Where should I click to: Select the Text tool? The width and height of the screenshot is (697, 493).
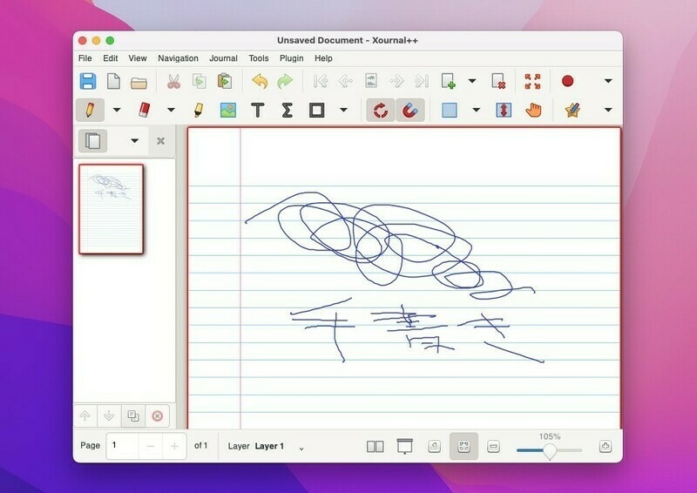257,110
